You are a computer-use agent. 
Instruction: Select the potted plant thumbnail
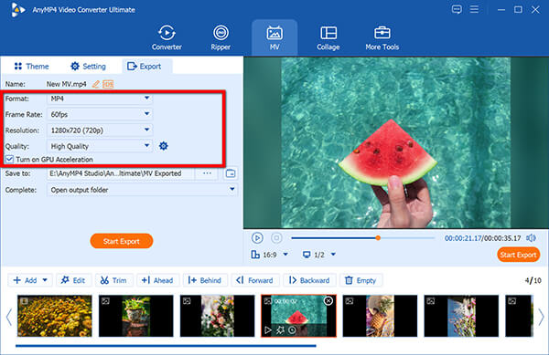coord(135,316)
